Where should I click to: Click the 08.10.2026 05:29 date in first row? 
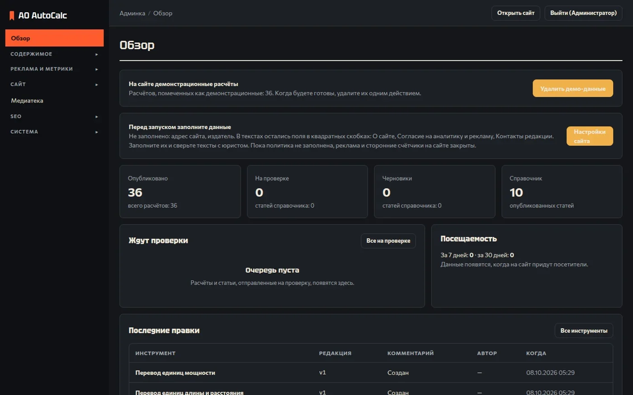550,372
